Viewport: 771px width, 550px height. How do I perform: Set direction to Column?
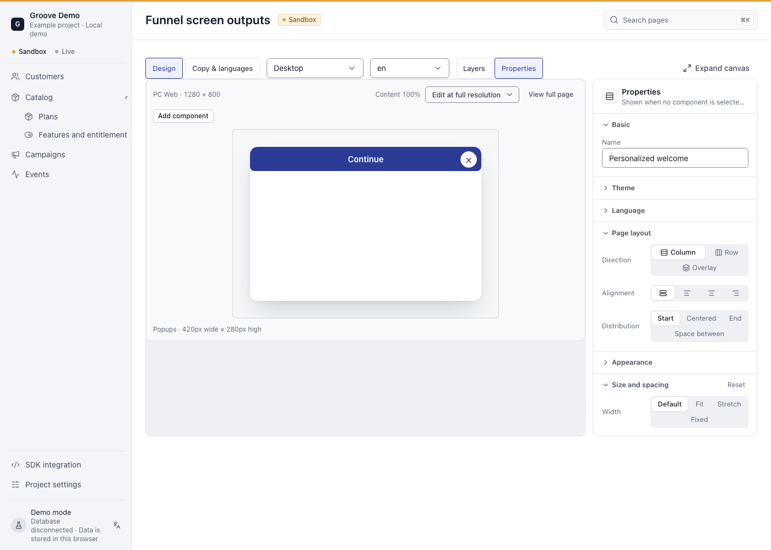coord(678,252)
